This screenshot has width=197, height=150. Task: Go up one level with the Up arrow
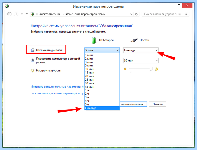click(x=27, y=14)
